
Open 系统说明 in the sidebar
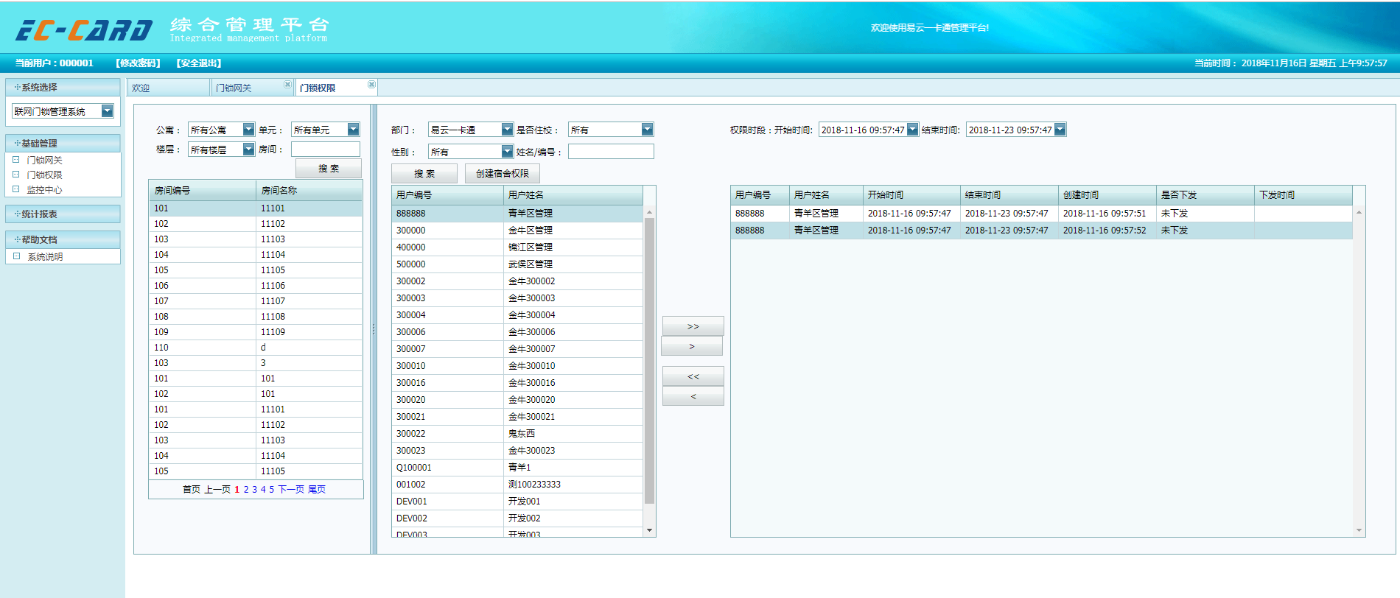click(x=45, y=256)
